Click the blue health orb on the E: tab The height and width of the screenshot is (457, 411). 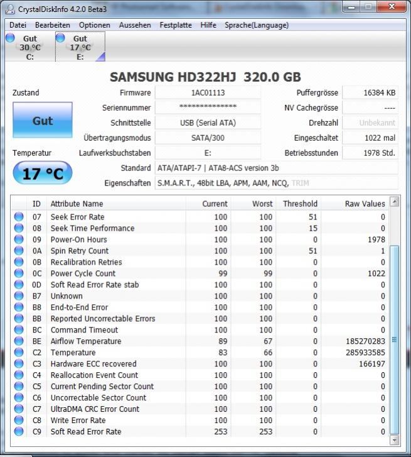(60, 38)
